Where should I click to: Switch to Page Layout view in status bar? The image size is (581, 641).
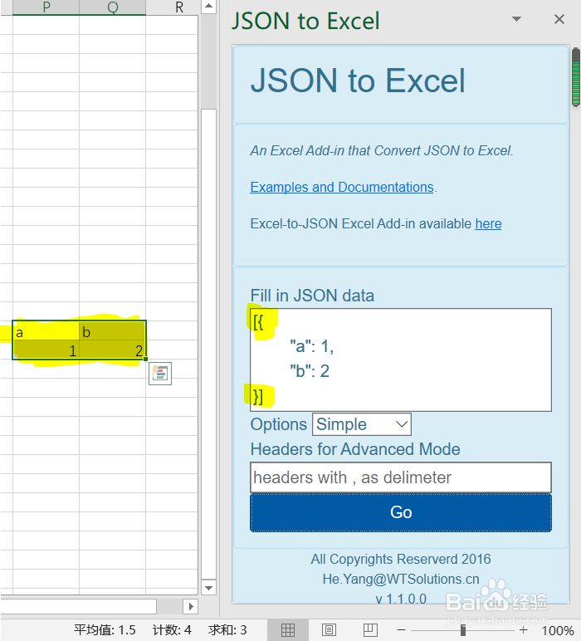(x=329, y=630)
